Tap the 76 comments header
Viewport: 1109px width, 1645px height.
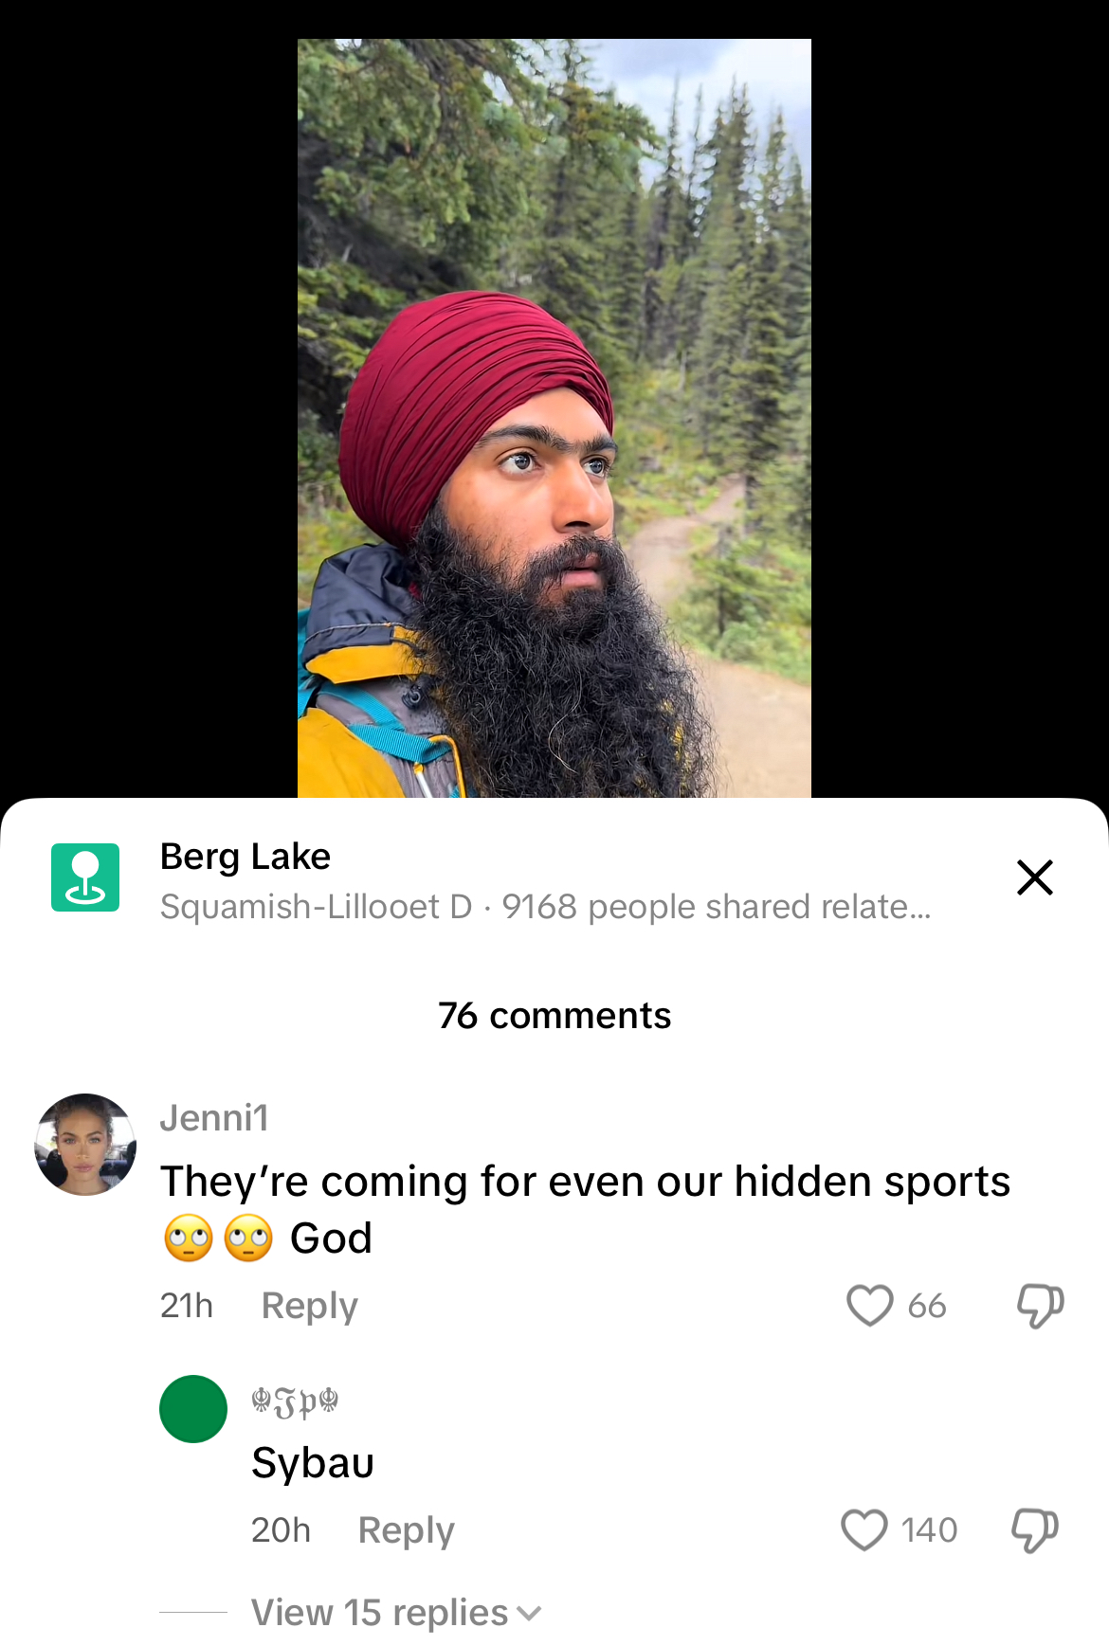point(554,1016)
